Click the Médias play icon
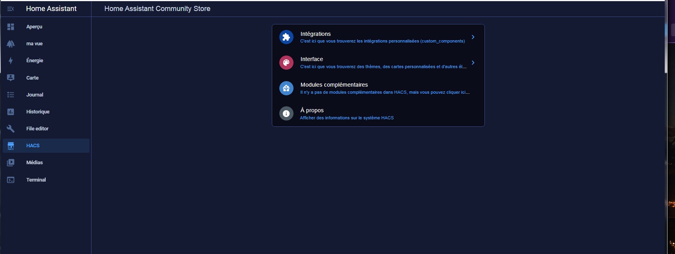The width and height of the screenshot is (675, 254). click(11, 163)
